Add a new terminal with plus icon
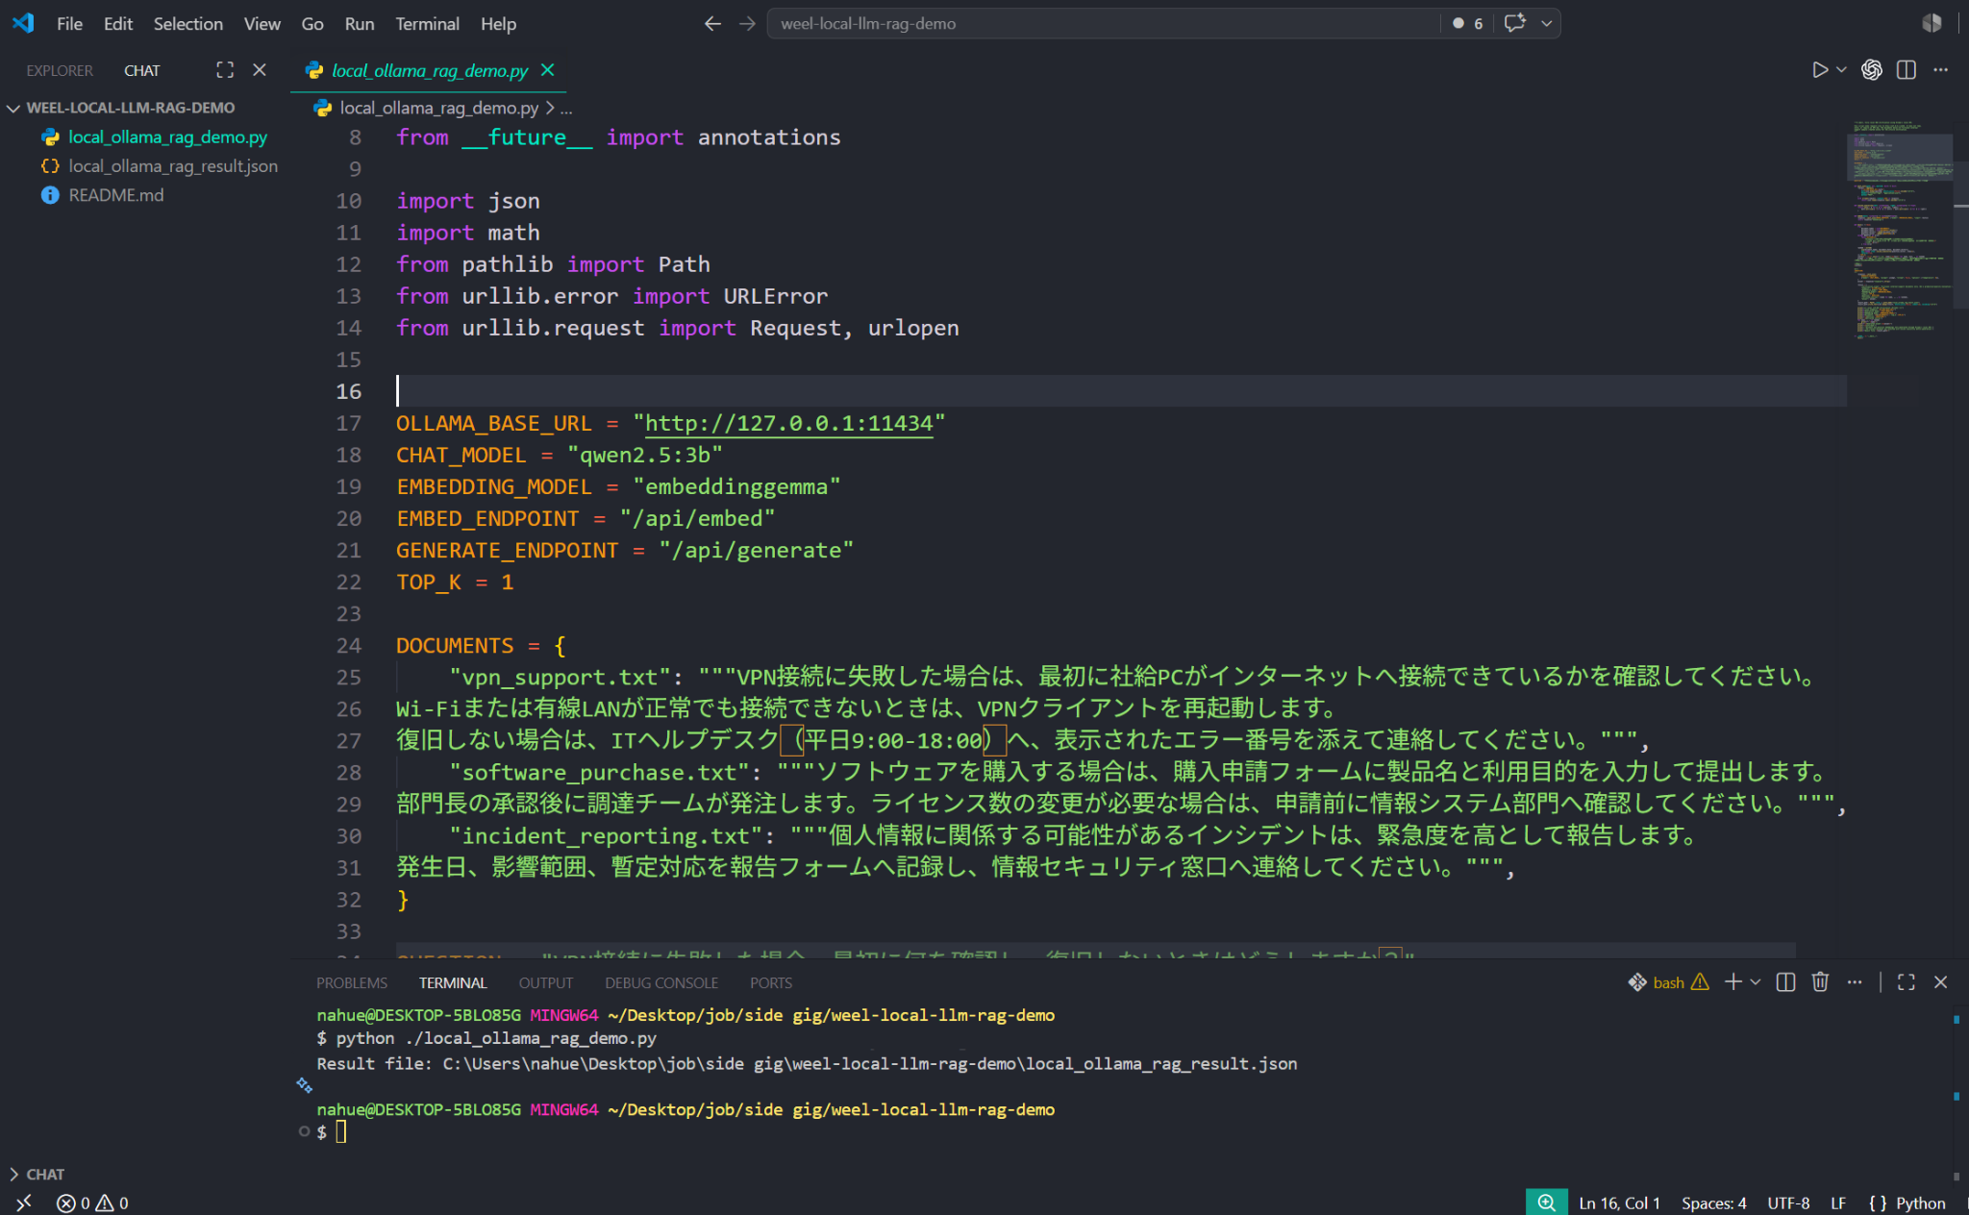Screen dimensions: 1969x1215 tap(1732, 981)
